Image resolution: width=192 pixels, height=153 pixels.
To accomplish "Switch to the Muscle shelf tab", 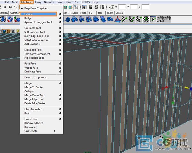I will 74,13.
